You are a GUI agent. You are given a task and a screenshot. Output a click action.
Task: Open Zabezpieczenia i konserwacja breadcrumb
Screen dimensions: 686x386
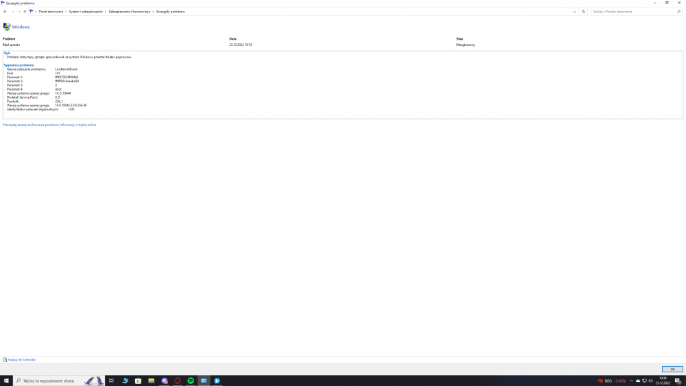(130, 12)
